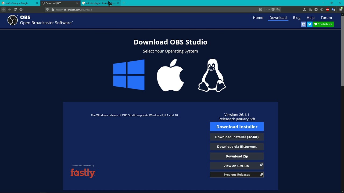Click the OBS logo in the site header
344x193 pixels.
13,20
